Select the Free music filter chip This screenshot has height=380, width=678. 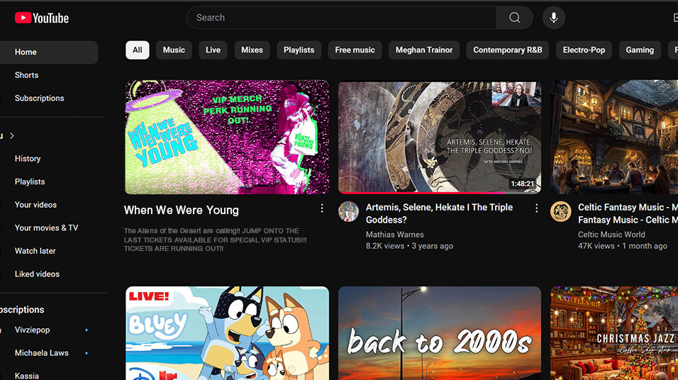tap(355, 50)
